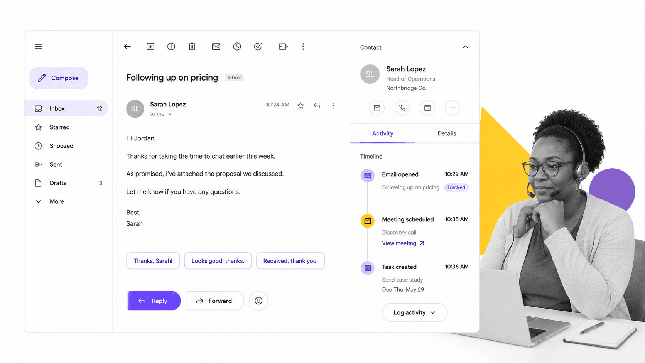The image size is (645, 363).
Task: Click Meeting scheduled timeline icon
Action: 368,221
